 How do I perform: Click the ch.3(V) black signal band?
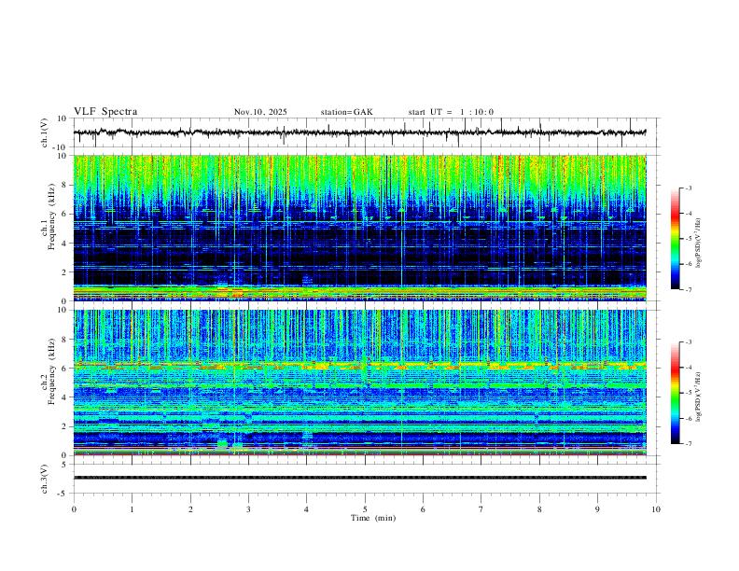pos(359,478)
